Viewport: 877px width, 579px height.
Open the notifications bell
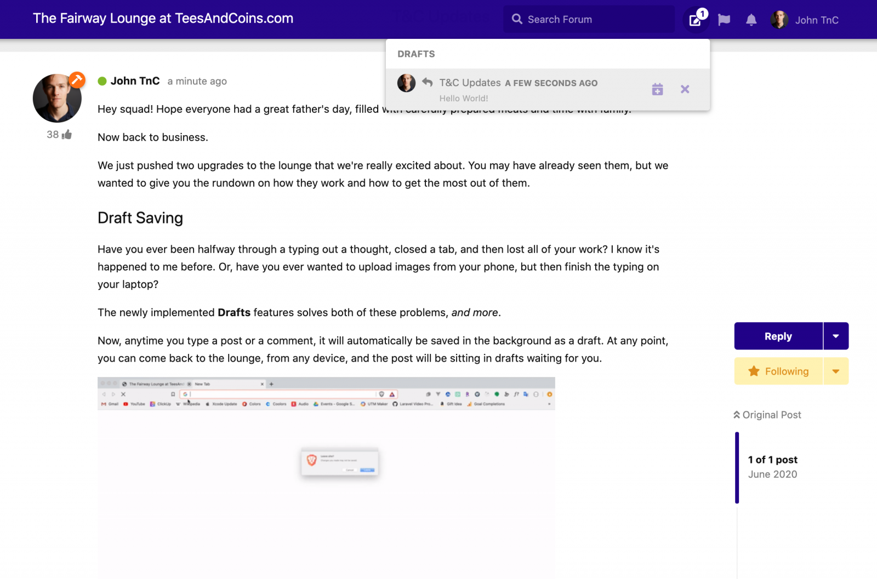[751, 20]
